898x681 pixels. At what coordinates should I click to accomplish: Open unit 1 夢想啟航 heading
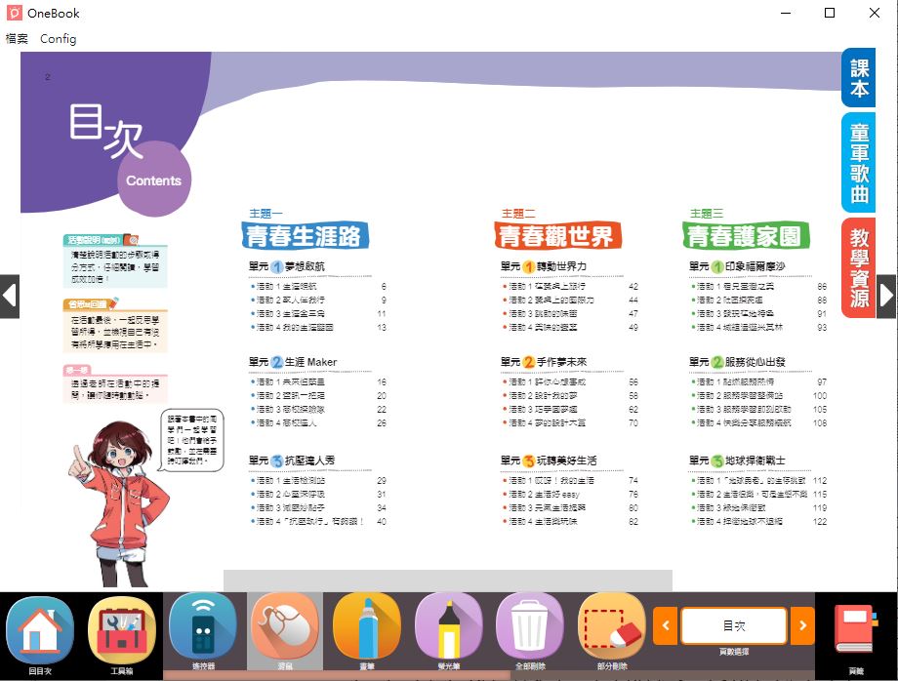(286, 266)
